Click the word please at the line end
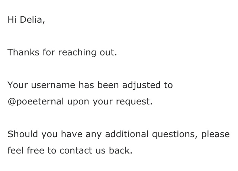Viewport: 238px width, 171px height. pyautogui.click(x=215, y=134)
